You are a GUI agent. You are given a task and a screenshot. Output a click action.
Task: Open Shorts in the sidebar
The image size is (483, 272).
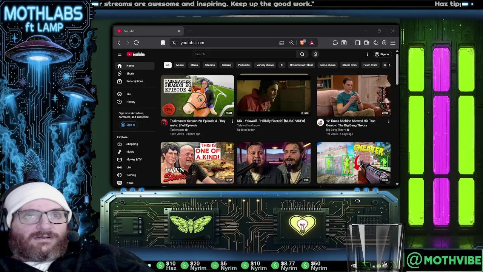[135, 74]
